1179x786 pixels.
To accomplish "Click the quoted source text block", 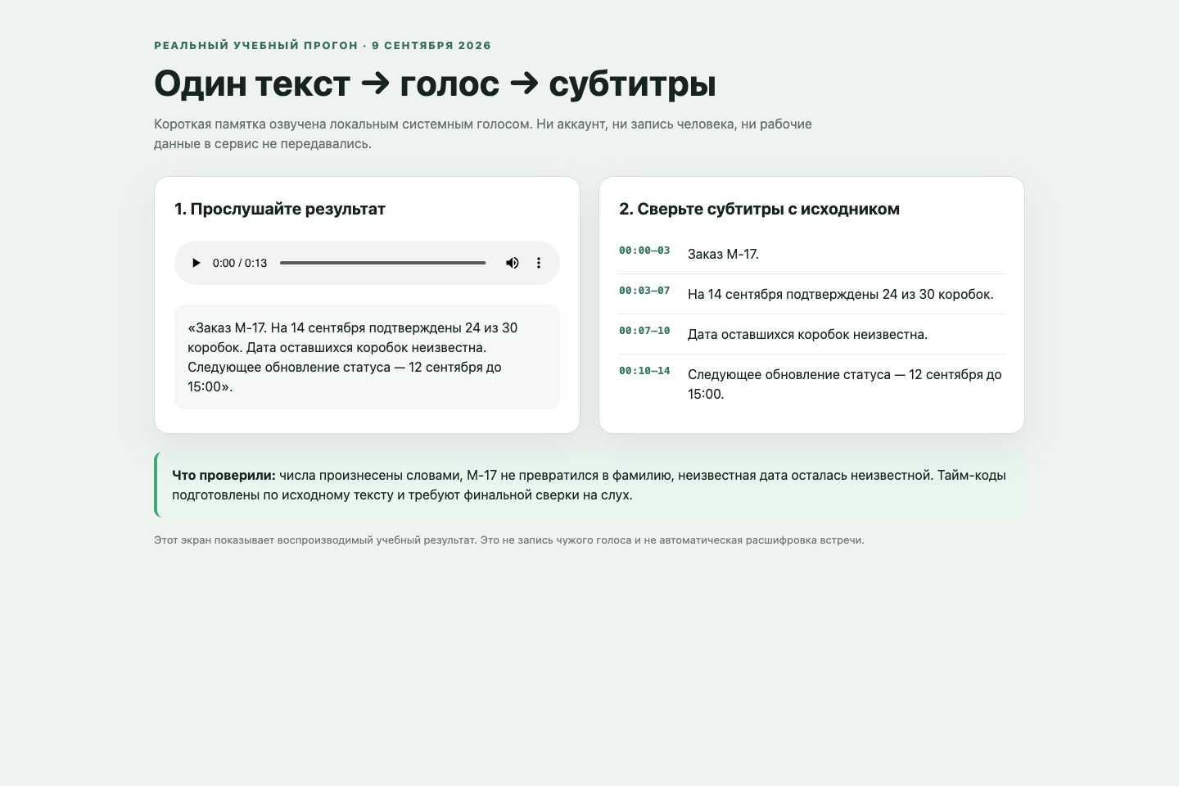I will (367, 357).
